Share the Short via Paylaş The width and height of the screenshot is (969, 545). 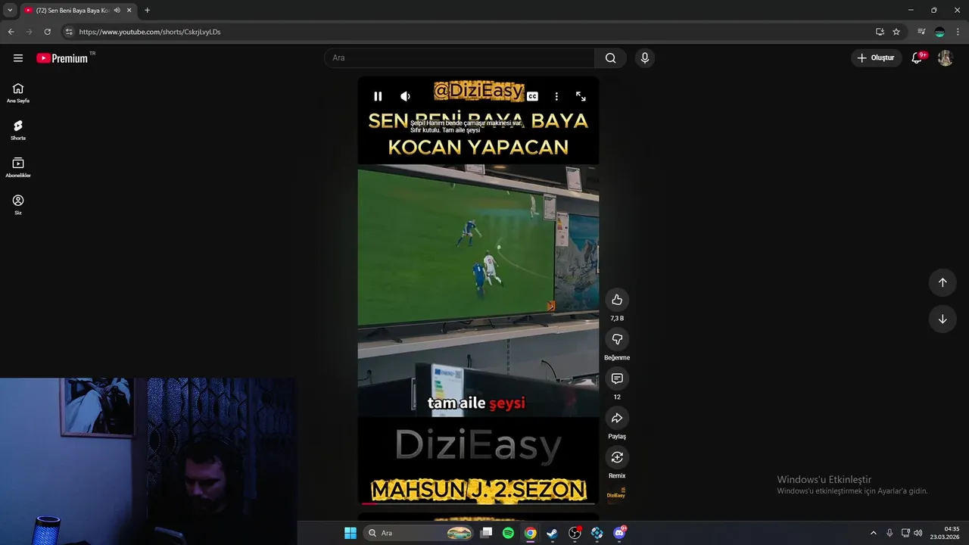tap(617, 418)
